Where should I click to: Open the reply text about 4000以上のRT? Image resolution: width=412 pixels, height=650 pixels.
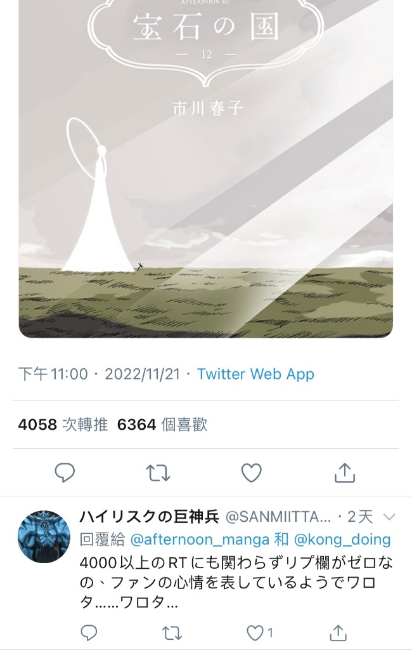236,583
